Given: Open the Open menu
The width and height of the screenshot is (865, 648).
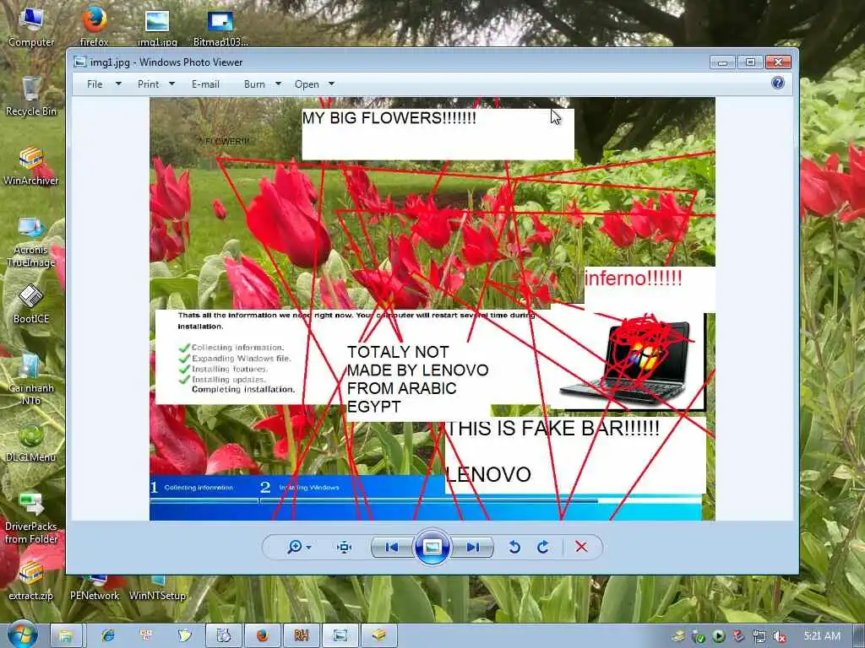Looking at the screenshot, I should (x=307, y=84).
